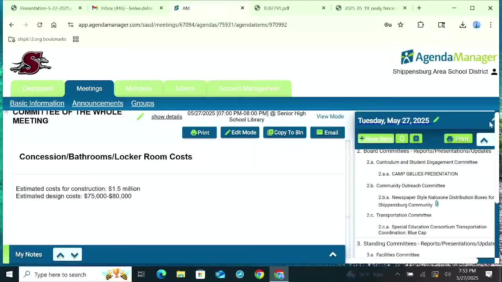Bookmark this page with the star icon
502x282 pixels.
[x=400, y=25]
